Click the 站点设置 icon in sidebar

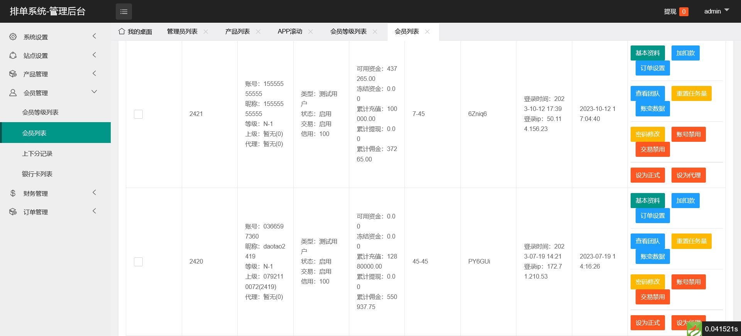tap(13, 55)
